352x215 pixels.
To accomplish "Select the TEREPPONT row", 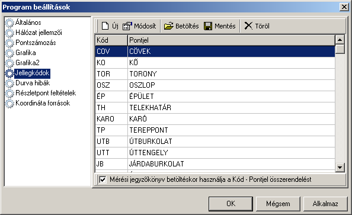I will tap(215, 130).
